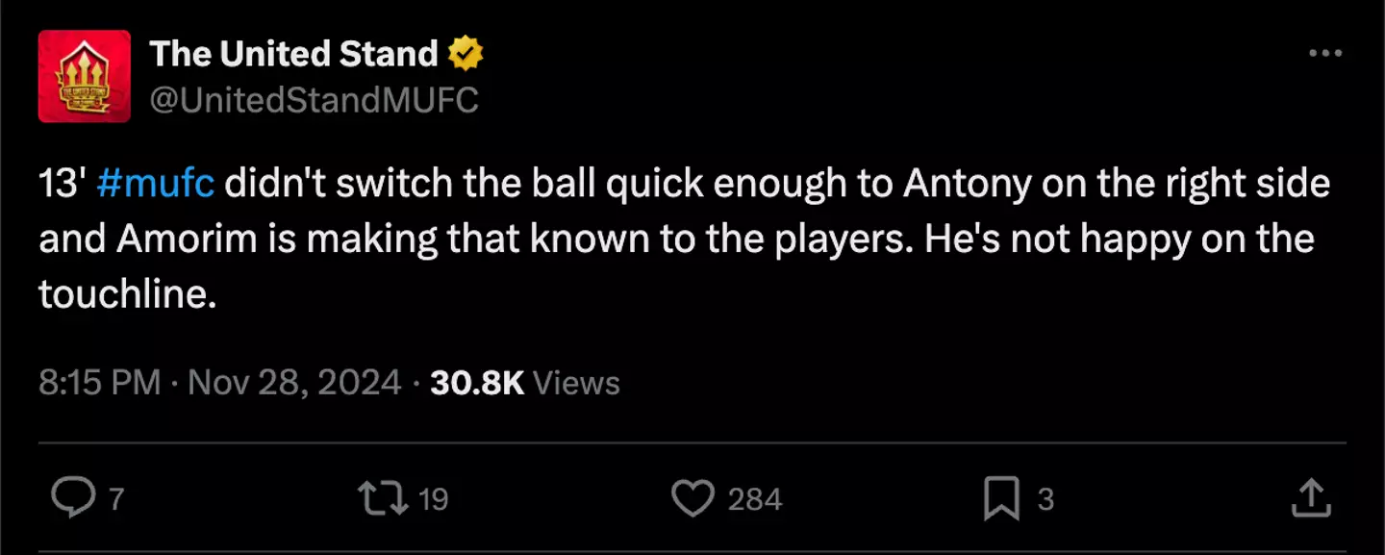Click the reply speech bubble icon
The width and height of the screenshot is (1385, 555).
coord(70,498)
